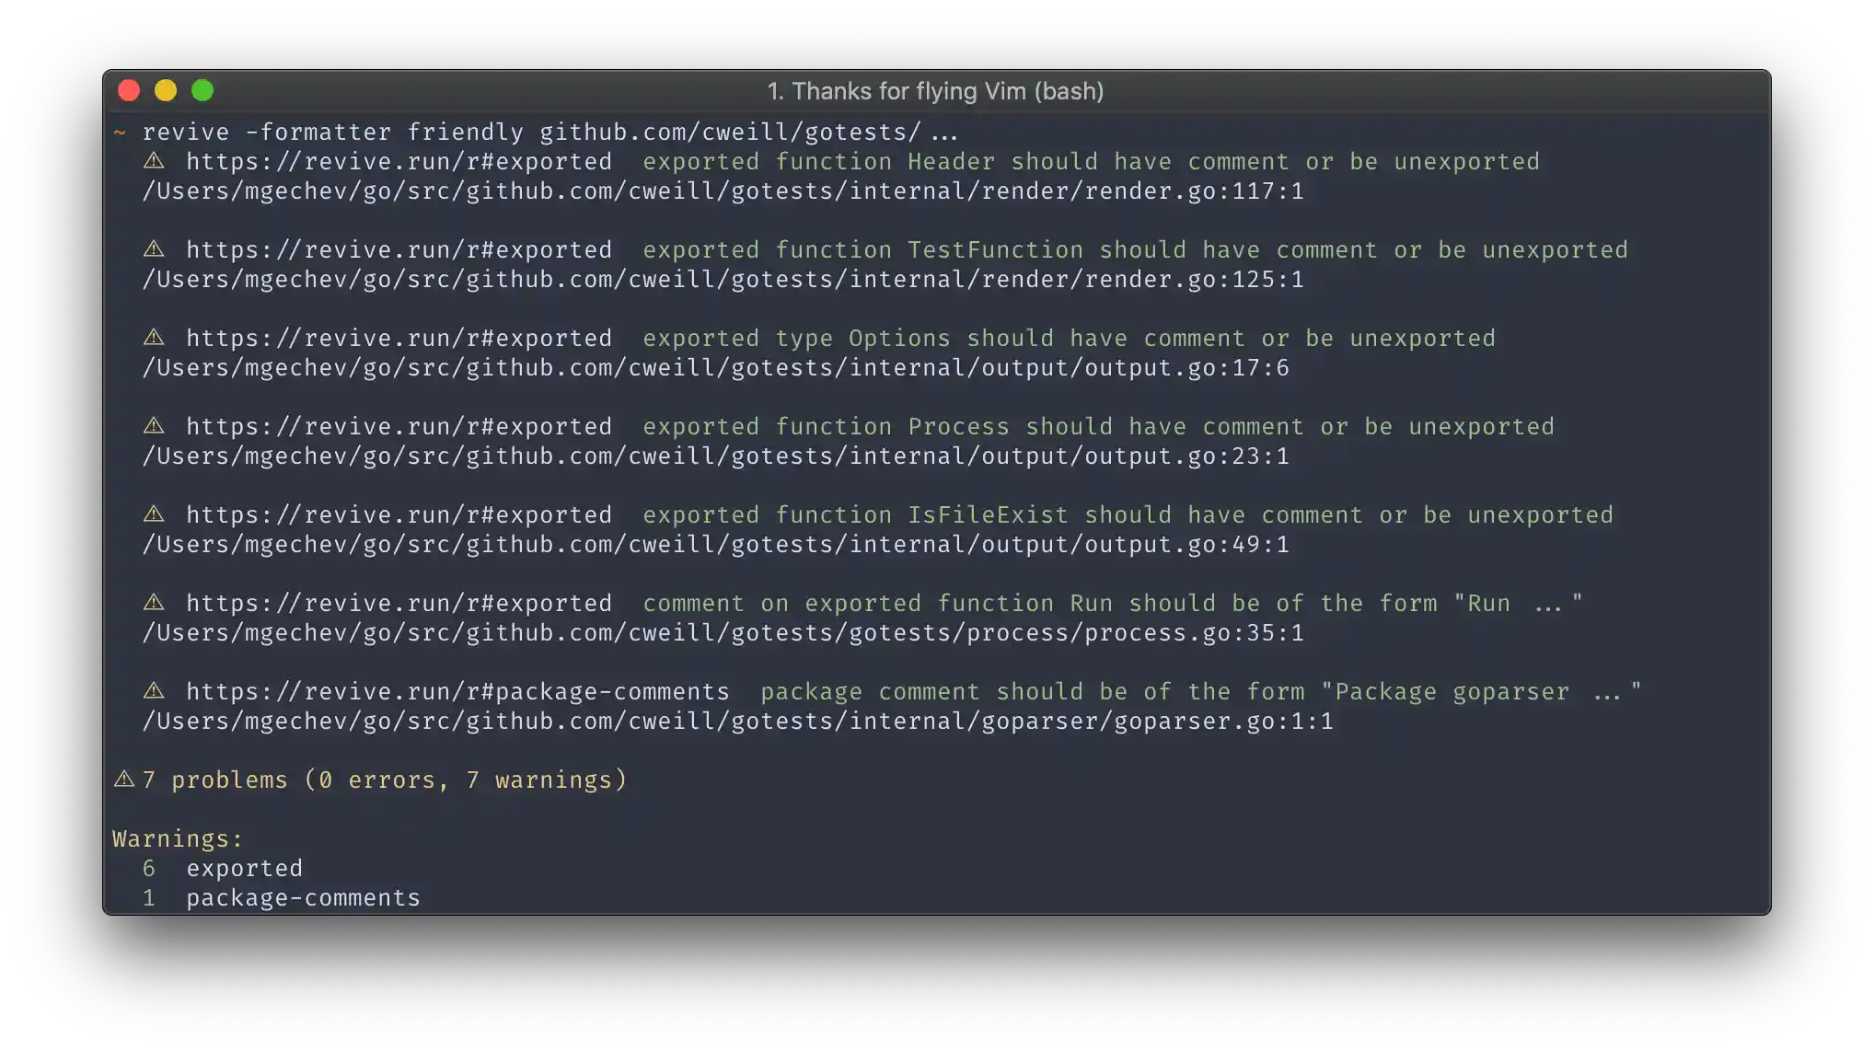Click the warning icon beside Run function message
The image size is (1874, 1051).
tap(154, 603)
